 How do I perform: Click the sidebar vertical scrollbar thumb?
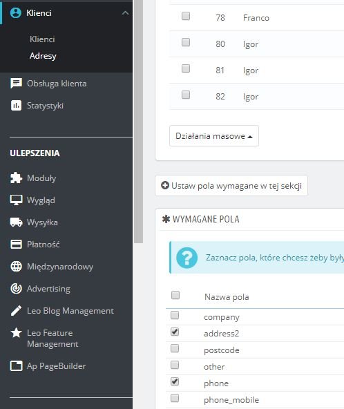coord(138,122)
